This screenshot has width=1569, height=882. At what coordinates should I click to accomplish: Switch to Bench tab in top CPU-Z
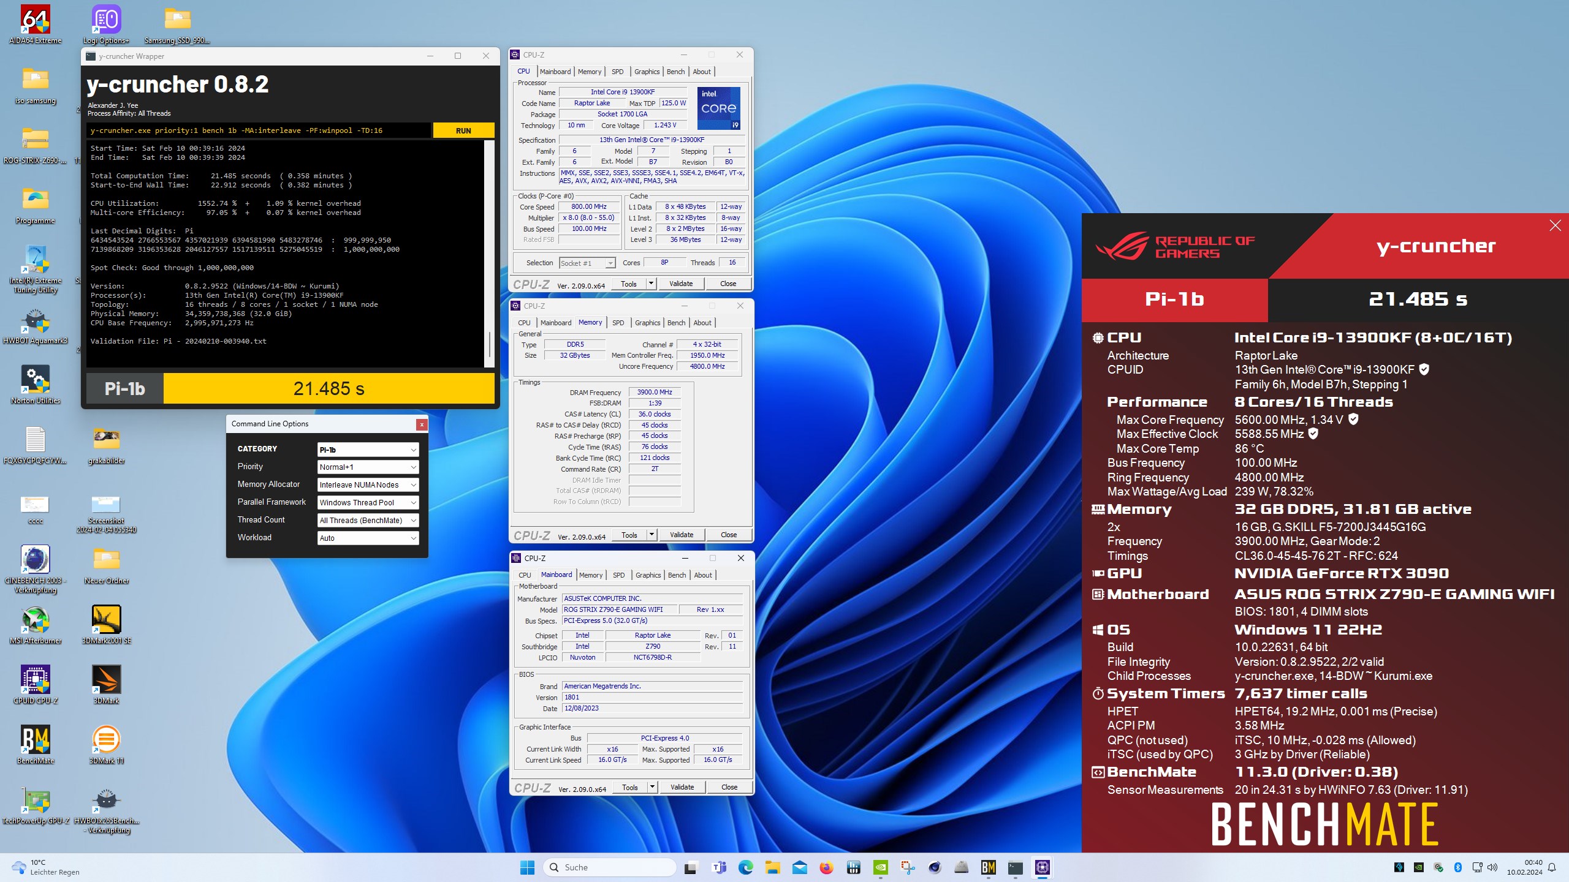click(x=675, y=72)
